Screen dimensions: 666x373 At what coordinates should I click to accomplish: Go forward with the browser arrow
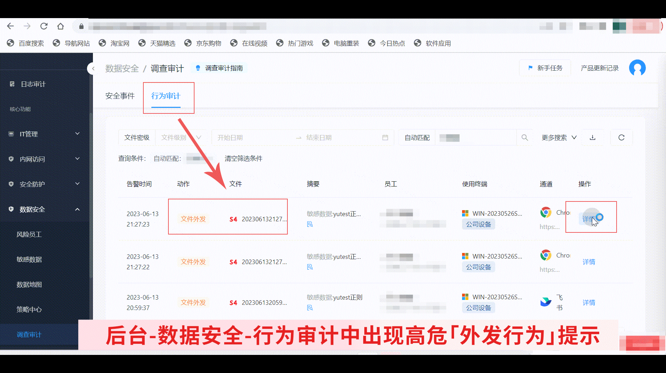(27, 26)
